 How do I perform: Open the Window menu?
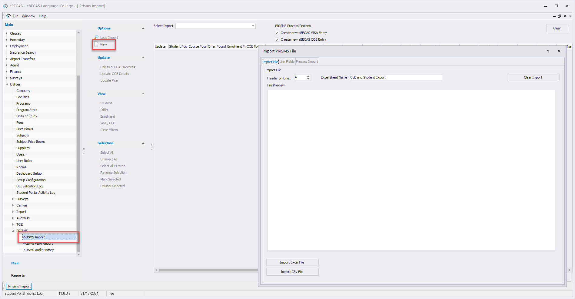point(28,16)
